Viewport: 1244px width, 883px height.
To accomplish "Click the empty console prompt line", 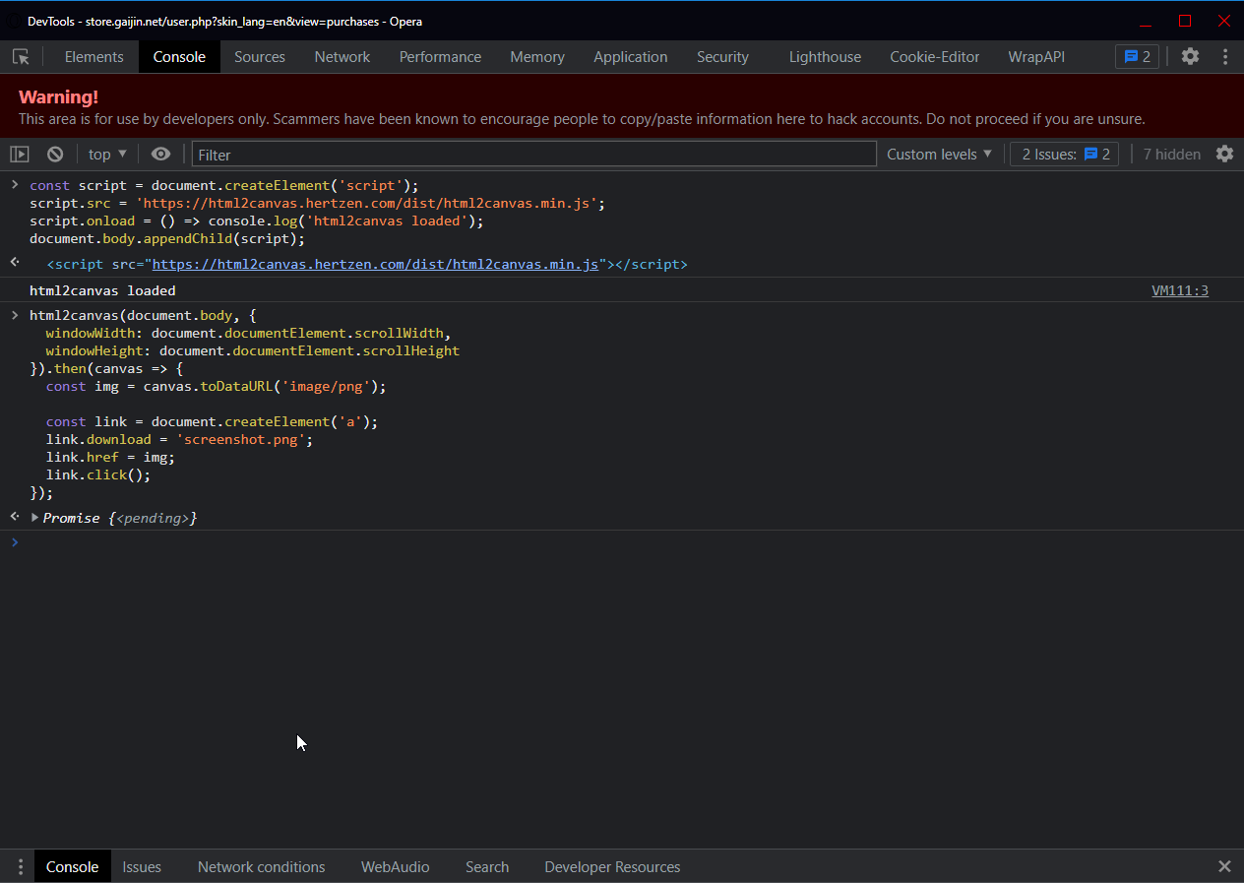I will pyautogui.click(x=630, y=542).
